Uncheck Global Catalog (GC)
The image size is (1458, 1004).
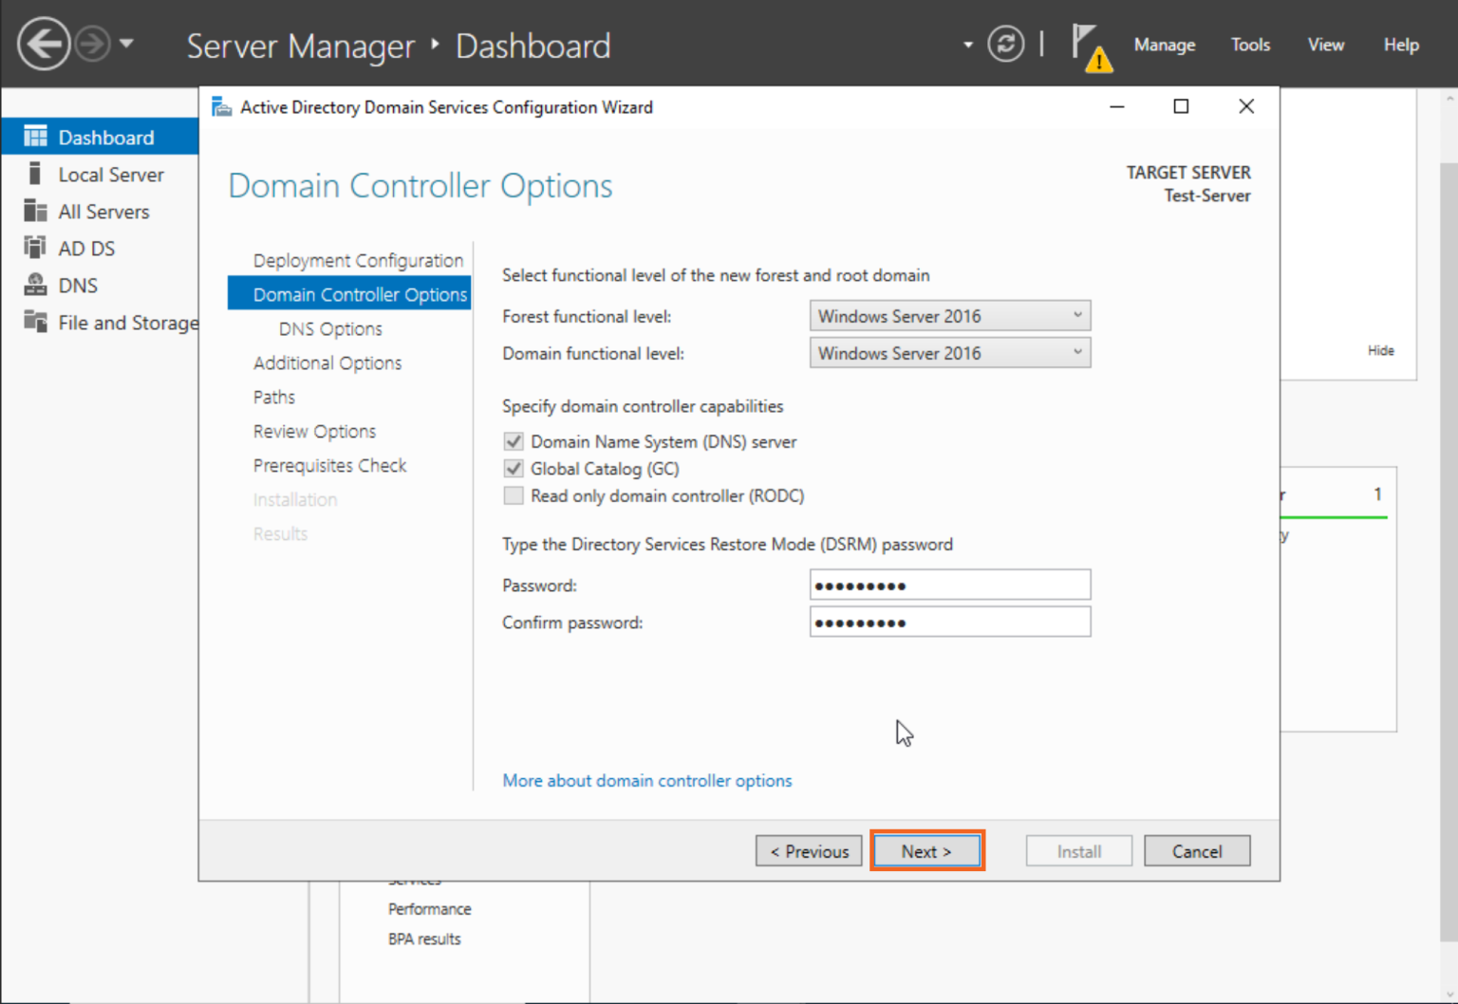(513, 468)
